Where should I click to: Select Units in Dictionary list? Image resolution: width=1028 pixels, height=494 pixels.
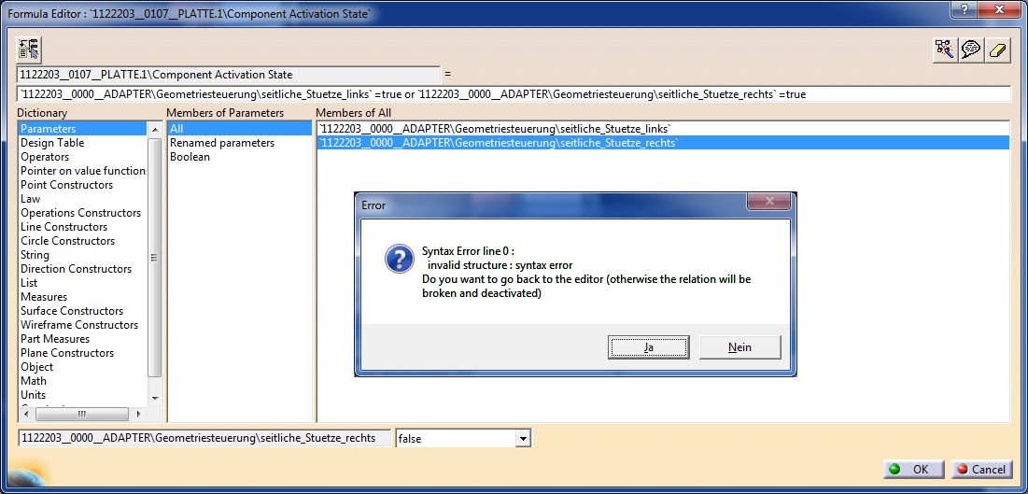tap(34, 394)
